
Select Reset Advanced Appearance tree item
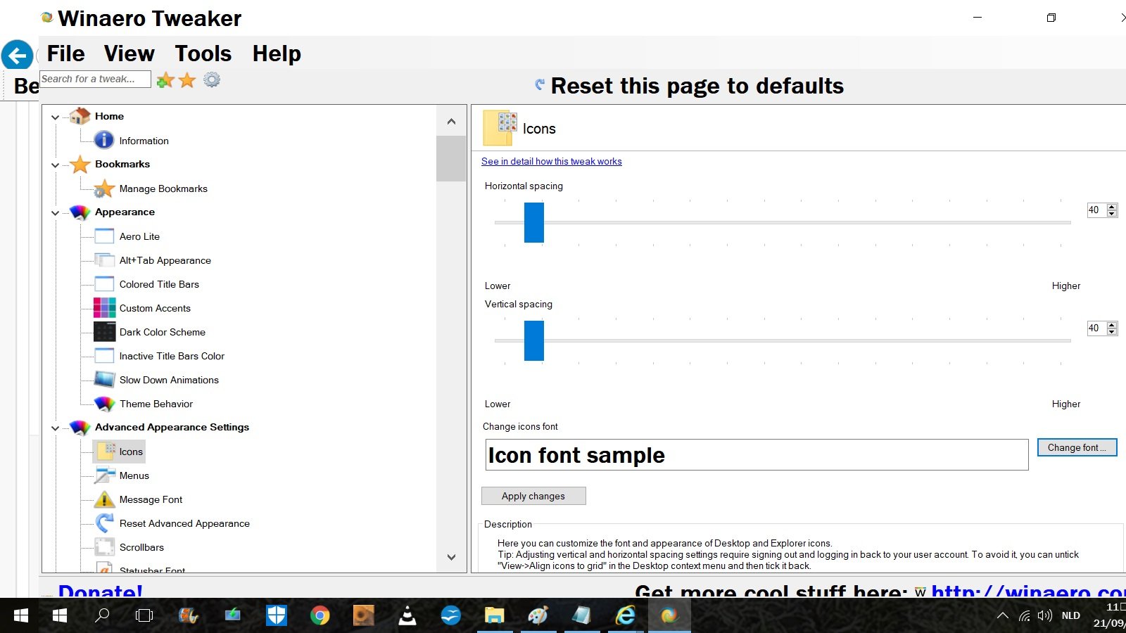[184, 523]
